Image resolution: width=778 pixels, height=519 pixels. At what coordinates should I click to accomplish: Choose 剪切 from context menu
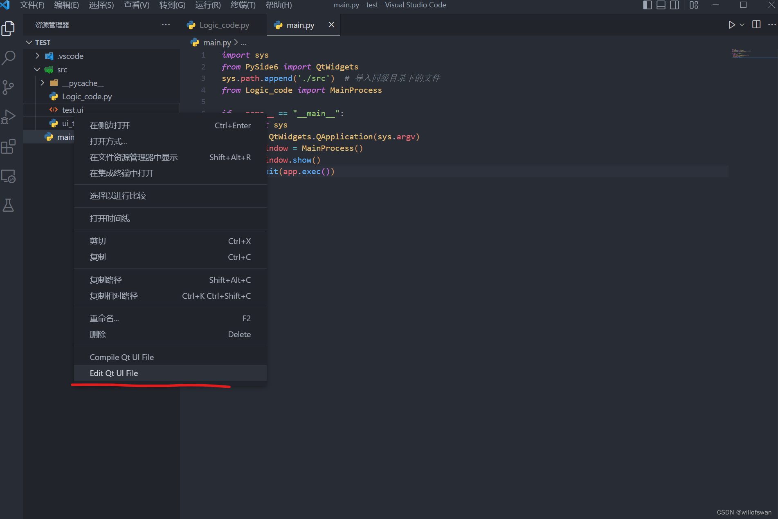pyautogui.click(x=170, y=241)
